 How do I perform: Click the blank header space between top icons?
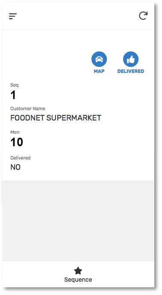pos(78,16)
